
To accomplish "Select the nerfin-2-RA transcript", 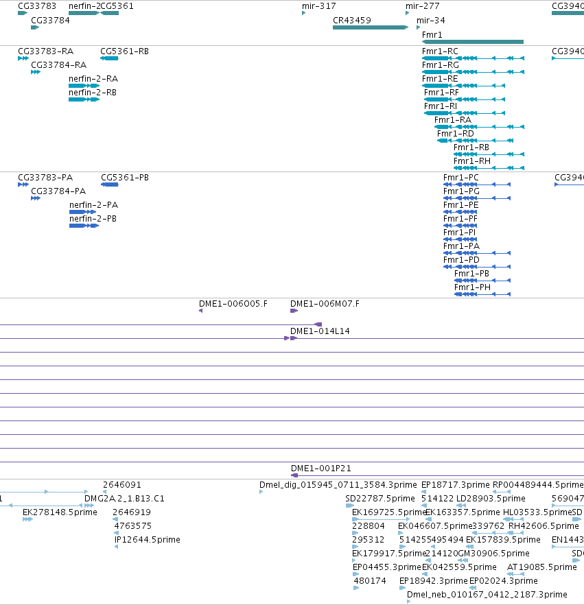I will [x=84, y=86].
